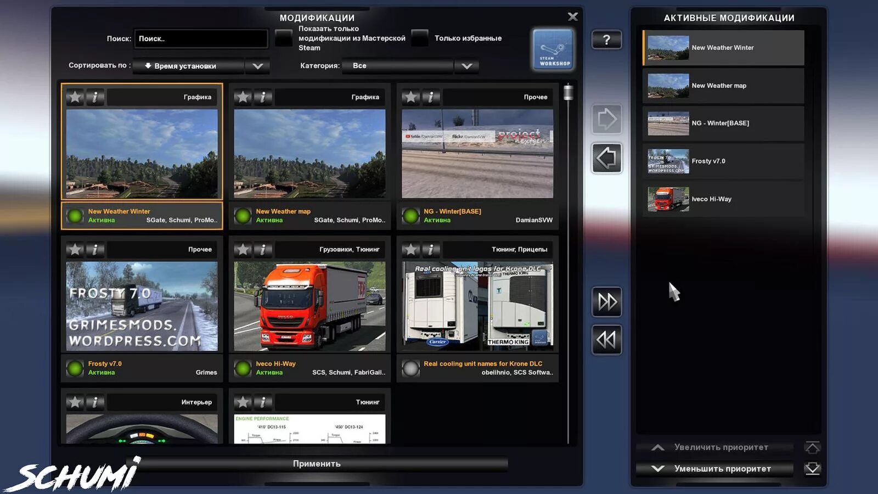Click the mod list scrollbar handle
878x494 pixels.
coord(568,92)
